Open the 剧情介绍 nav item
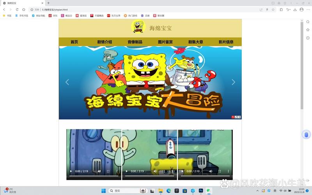The width and height of the screenshot is (312, 195). click(105, 42)
